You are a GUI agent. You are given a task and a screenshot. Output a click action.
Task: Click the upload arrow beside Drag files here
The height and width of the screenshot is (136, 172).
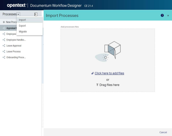[97, 85]
